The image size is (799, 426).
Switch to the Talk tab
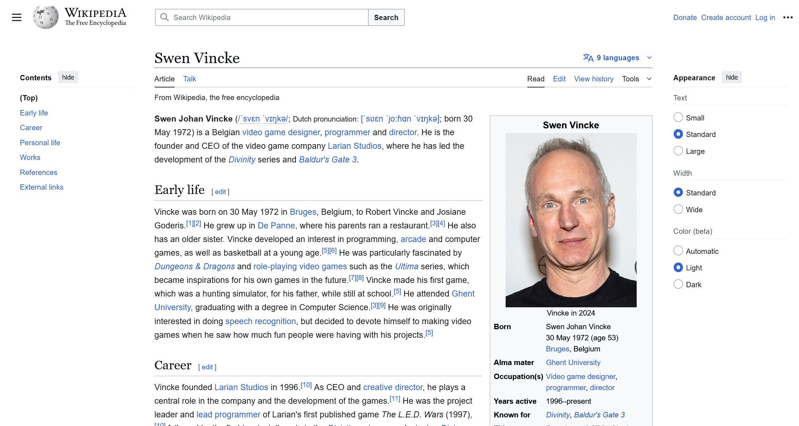[189, 79]
